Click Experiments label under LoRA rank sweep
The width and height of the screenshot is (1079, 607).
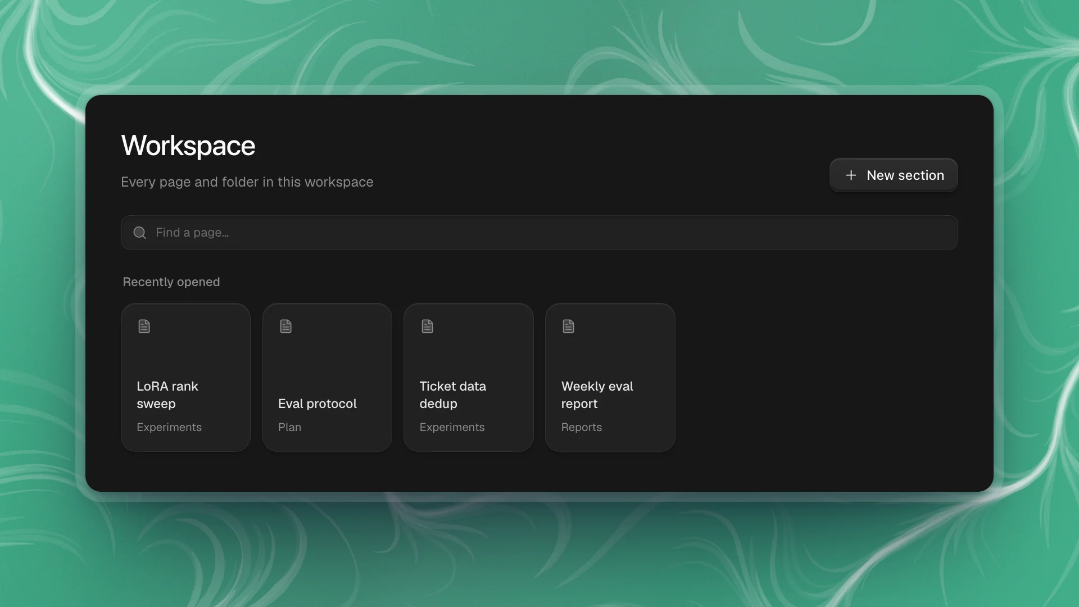tap(169, 427)
